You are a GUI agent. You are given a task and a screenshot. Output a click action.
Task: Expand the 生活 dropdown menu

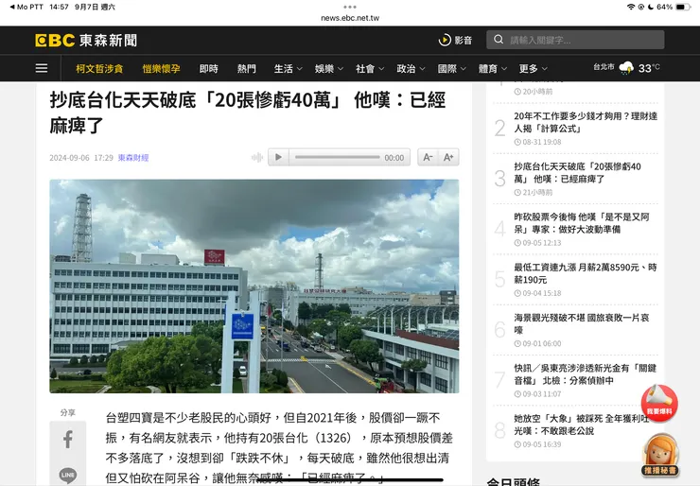pos(288,69)
